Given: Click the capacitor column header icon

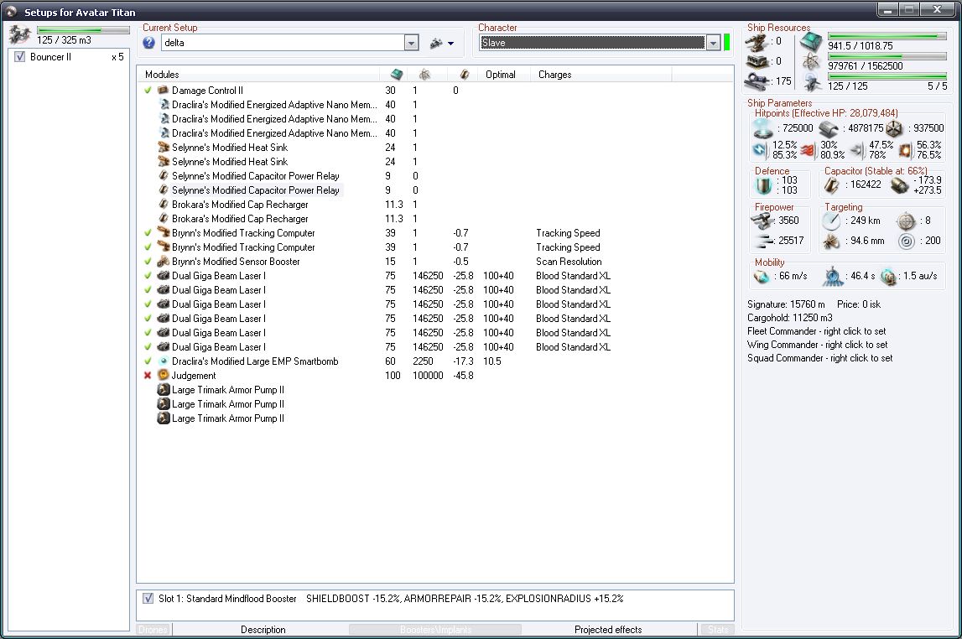Looking at the screenshot, I should pyautogui.click(x=465, y=74).
